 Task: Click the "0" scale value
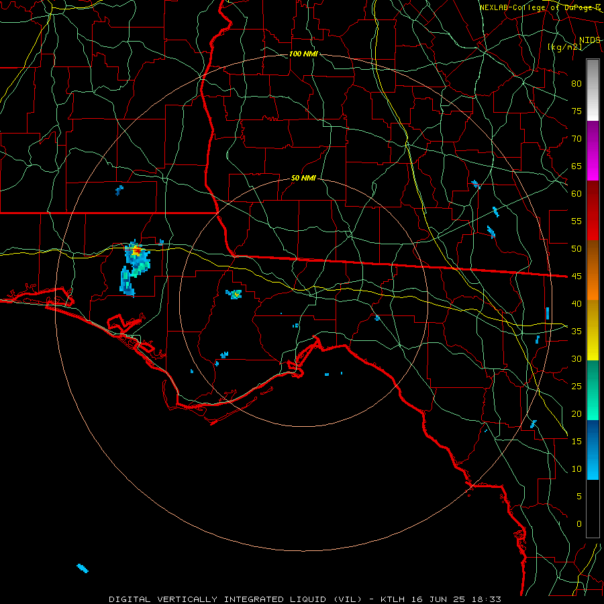click(579, 524)
